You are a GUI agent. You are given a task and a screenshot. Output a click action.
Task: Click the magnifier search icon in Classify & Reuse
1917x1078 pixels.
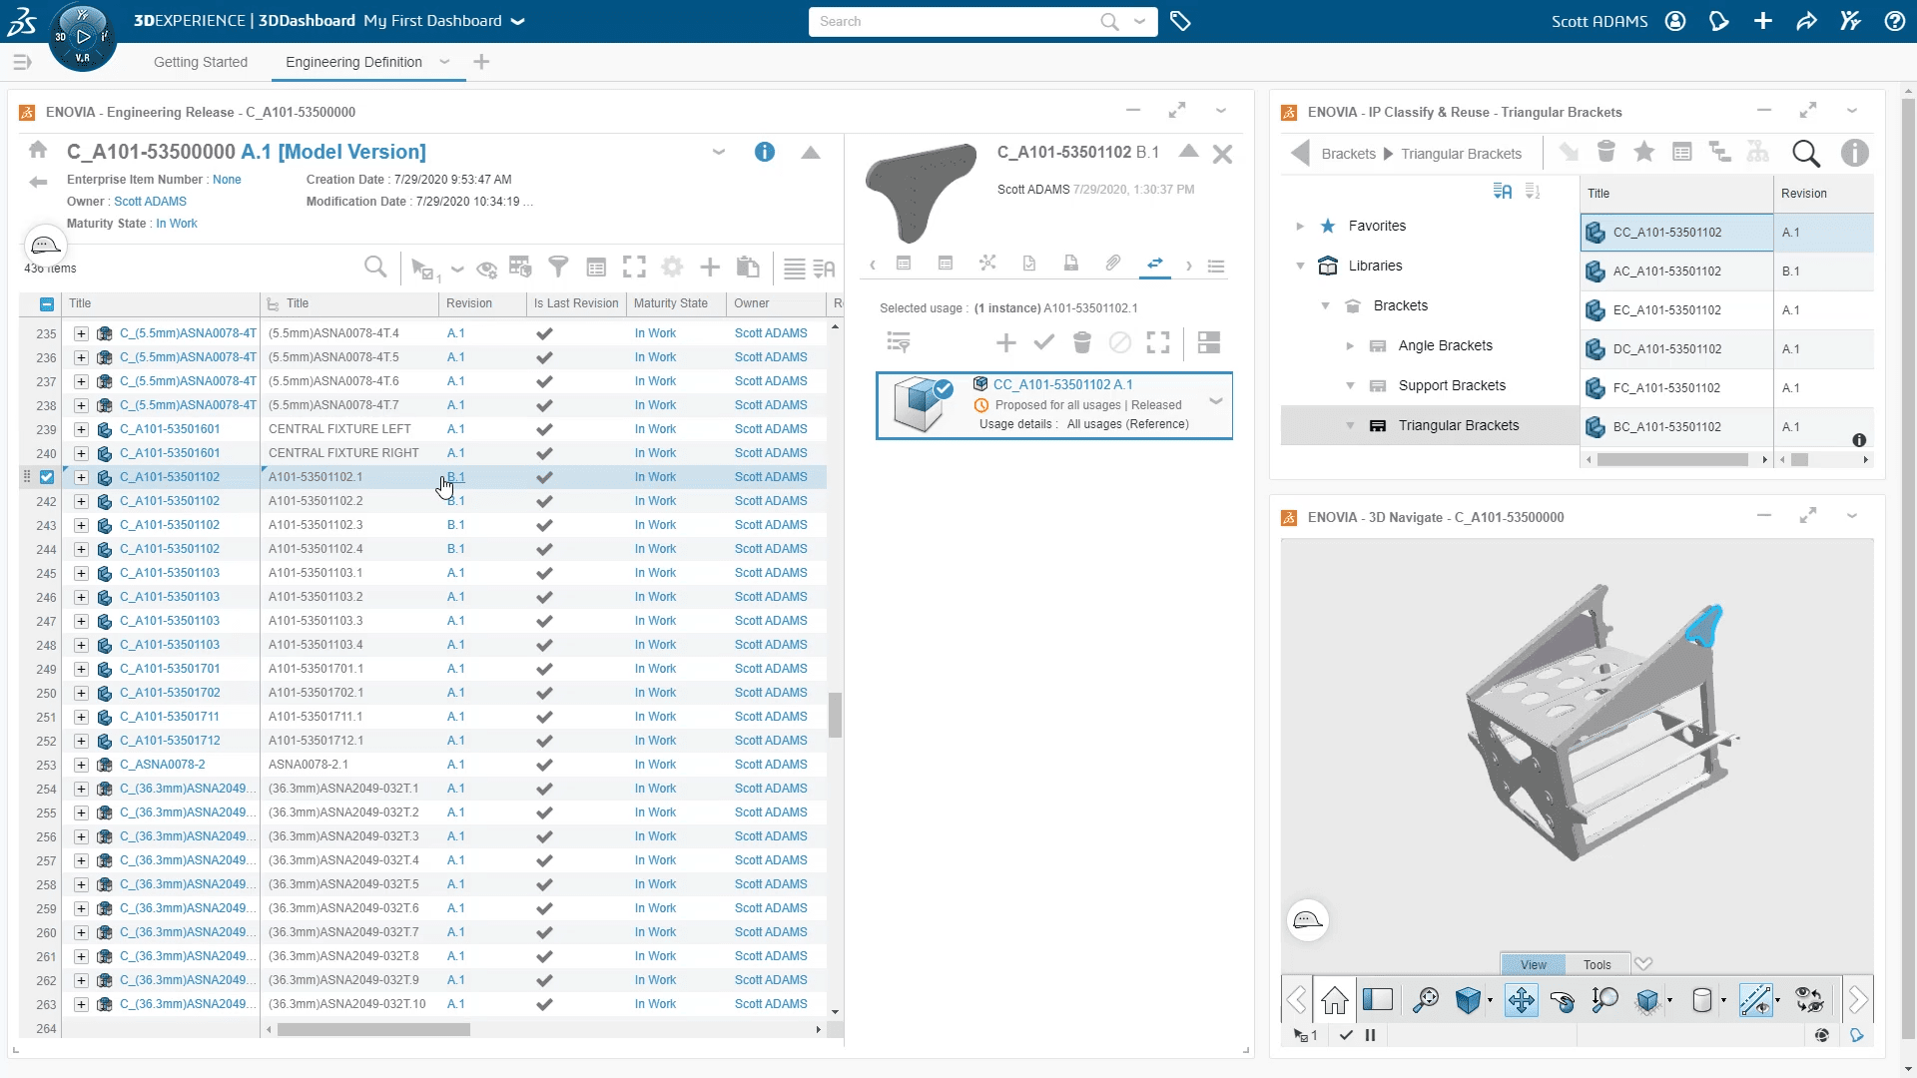tap(1806, 153)
